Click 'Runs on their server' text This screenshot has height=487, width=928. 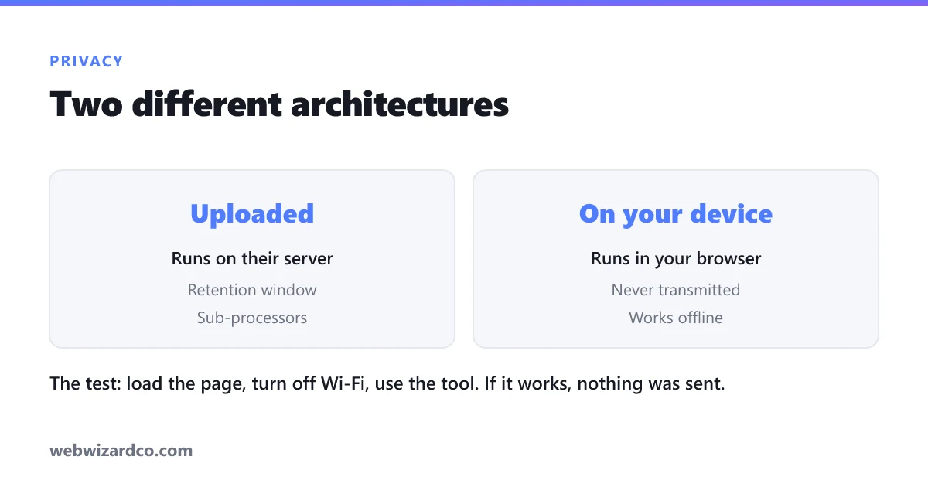pos(252,258)
